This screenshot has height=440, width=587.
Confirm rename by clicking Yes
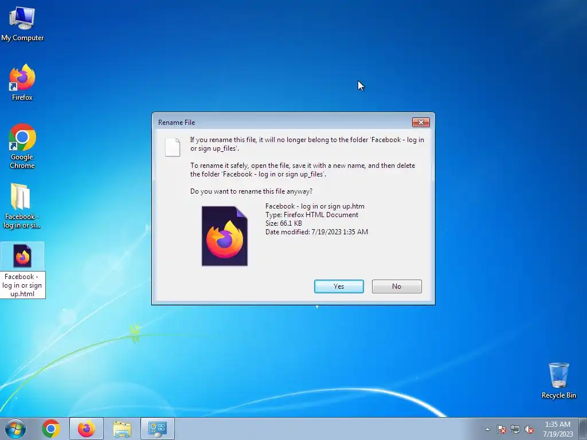point(339,286)
